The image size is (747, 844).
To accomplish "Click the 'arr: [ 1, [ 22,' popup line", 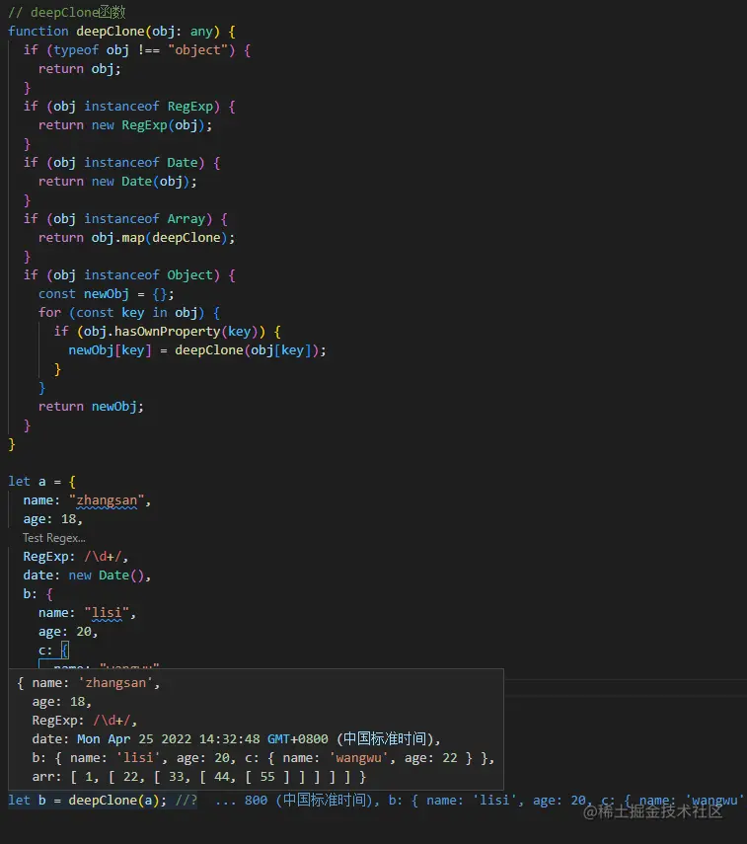I will pyautogui.click(x=198, y=777).
